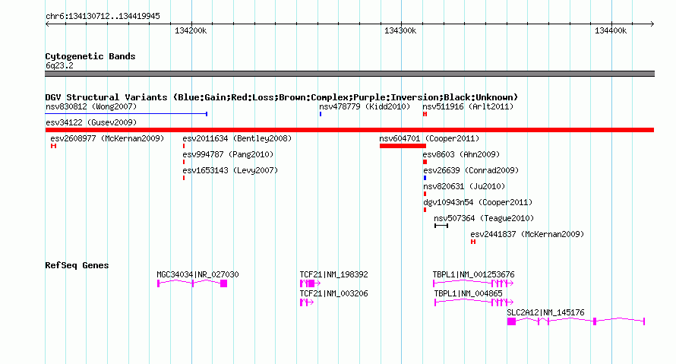Select the blue nsv478779 gain marker
Viewport: 676px width, 364px height.
pos(321,114)
